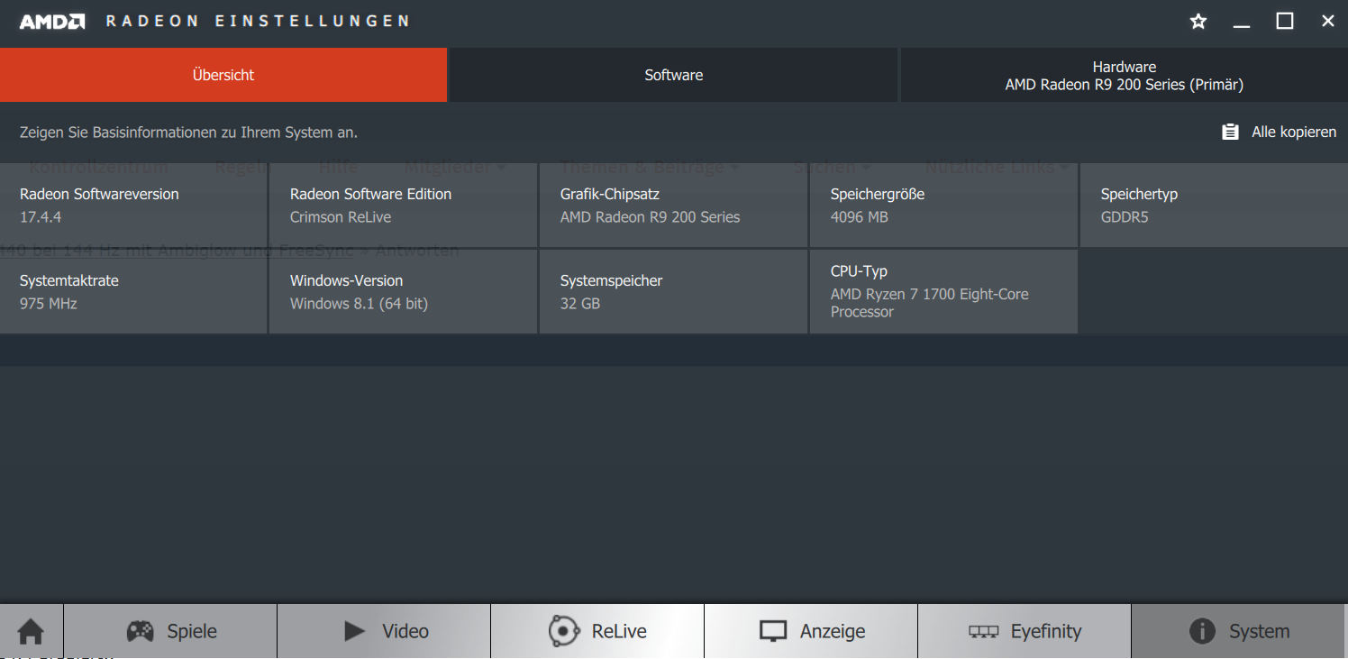Viewport: 1348px width, 659px height.
Task: Switch to the Software tab
Action: pyautogui.click(x=673, y=75)
